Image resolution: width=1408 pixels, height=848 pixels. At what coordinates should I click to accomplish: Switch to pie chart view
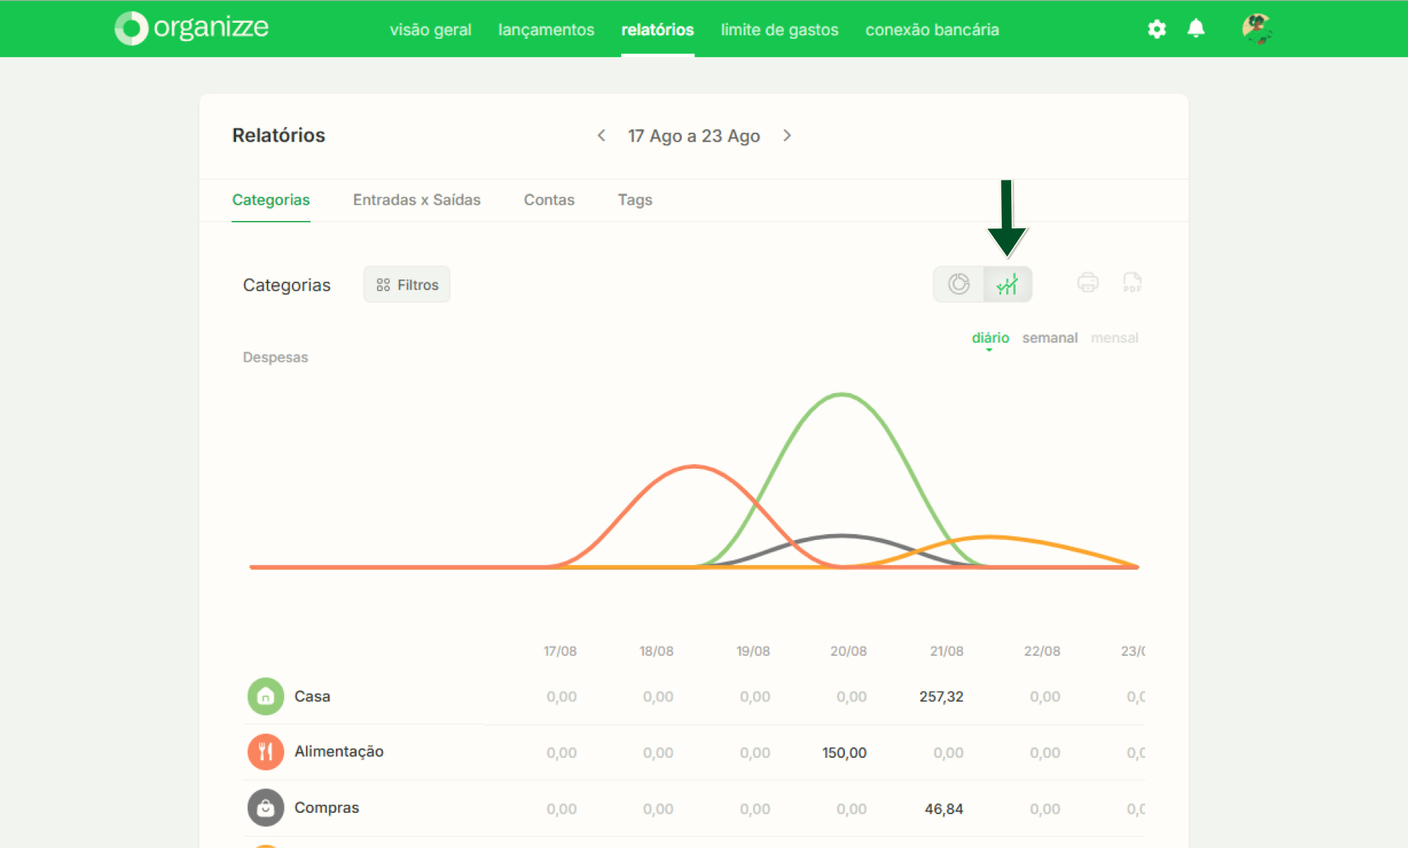coord(958,284)
